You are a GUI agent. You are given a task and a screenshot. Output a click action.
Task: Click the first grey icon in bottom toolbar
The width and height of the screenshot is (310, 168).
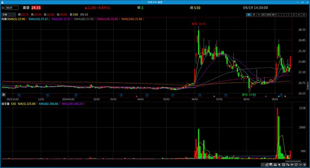(262, 165)
